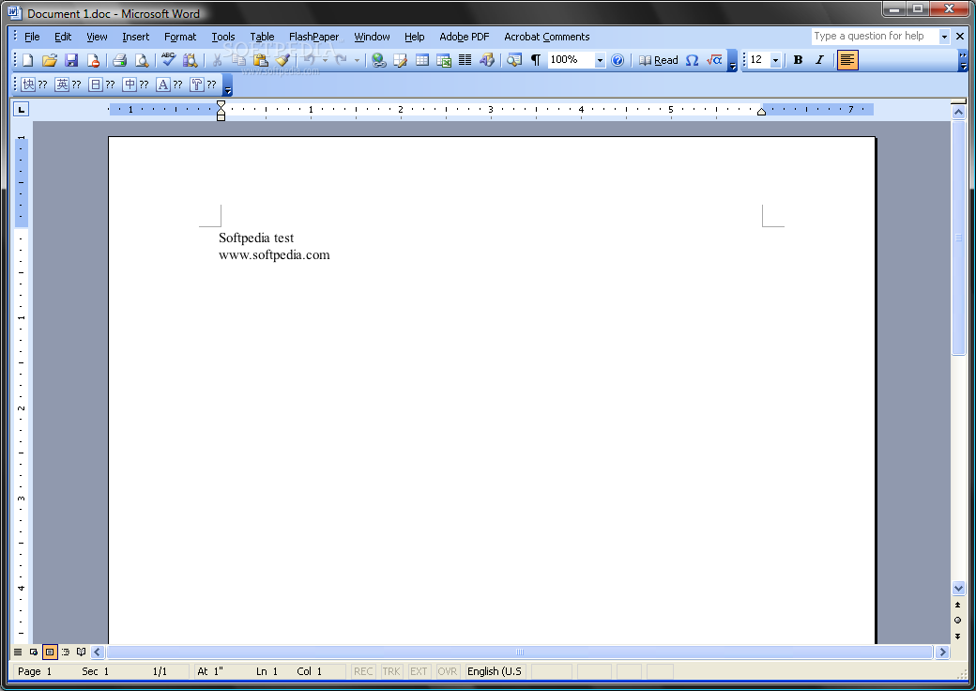Open Print Preview with the magnifier page icon
This screenshot has height=691, width=976.
pos(142,60)
